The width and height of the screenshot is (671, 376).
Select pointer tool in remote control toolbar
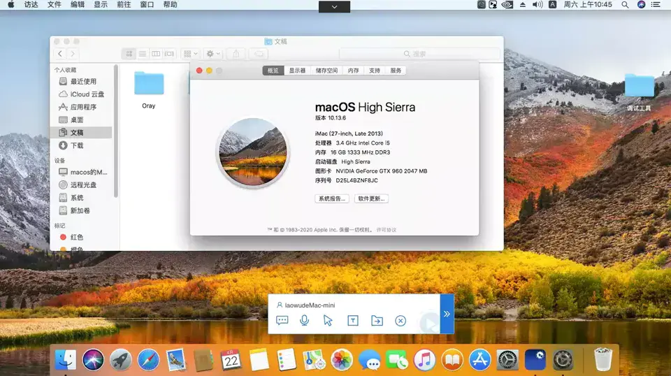click(x=328, y=320)
